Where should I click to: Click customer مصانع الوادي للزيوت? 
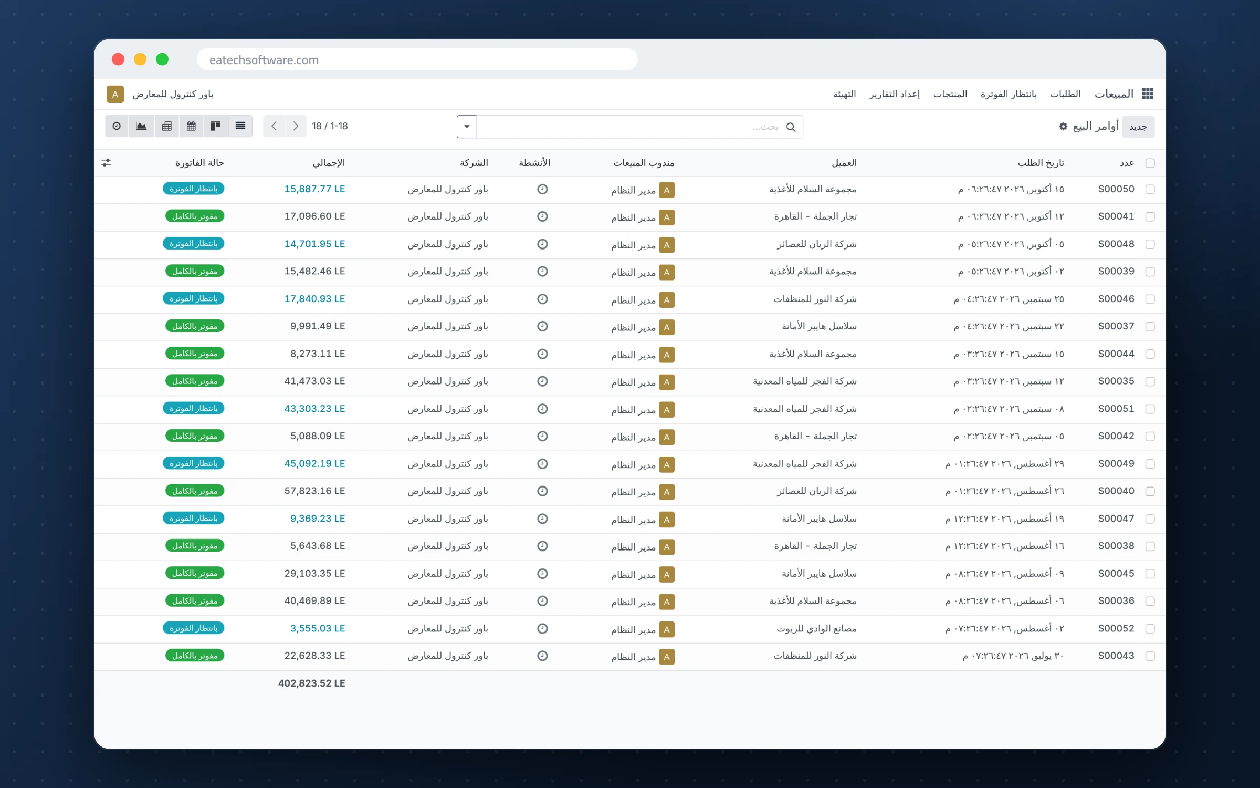click(x=816, y=628)
